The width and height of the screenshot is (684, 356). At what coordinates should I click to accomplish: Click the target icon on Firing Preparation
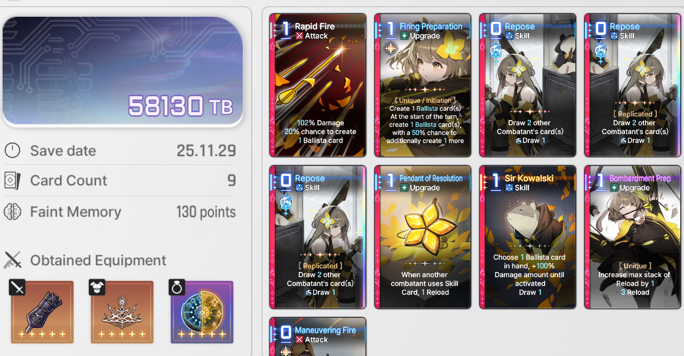[390, 49]
